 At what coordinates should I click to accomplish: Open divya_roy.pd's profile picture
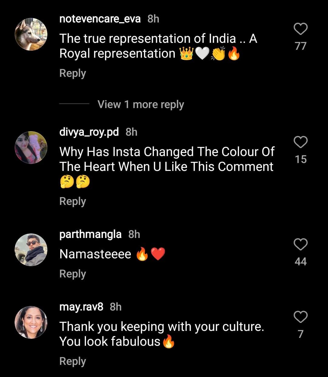31,148
